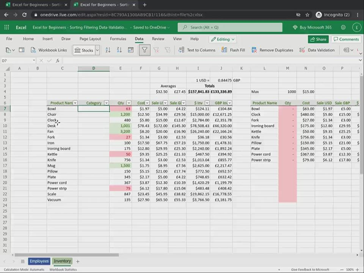Switch to the View tab
This screenshot has height=273, width=364.
[x=177, y=39]
